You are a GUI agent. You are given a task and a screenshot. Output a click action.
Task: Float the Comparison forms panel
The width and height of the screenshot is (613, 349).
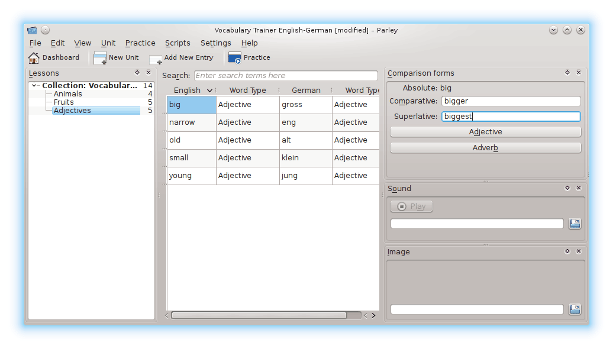[567, 73]
